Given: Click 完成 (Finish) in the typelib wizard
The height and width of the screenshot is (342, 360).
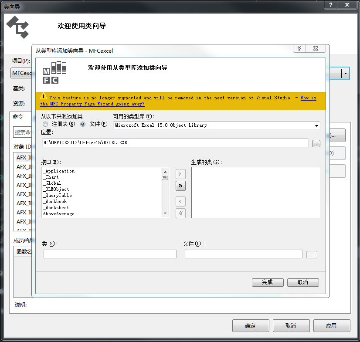Looking at the screenshot, I should point(268,282).
